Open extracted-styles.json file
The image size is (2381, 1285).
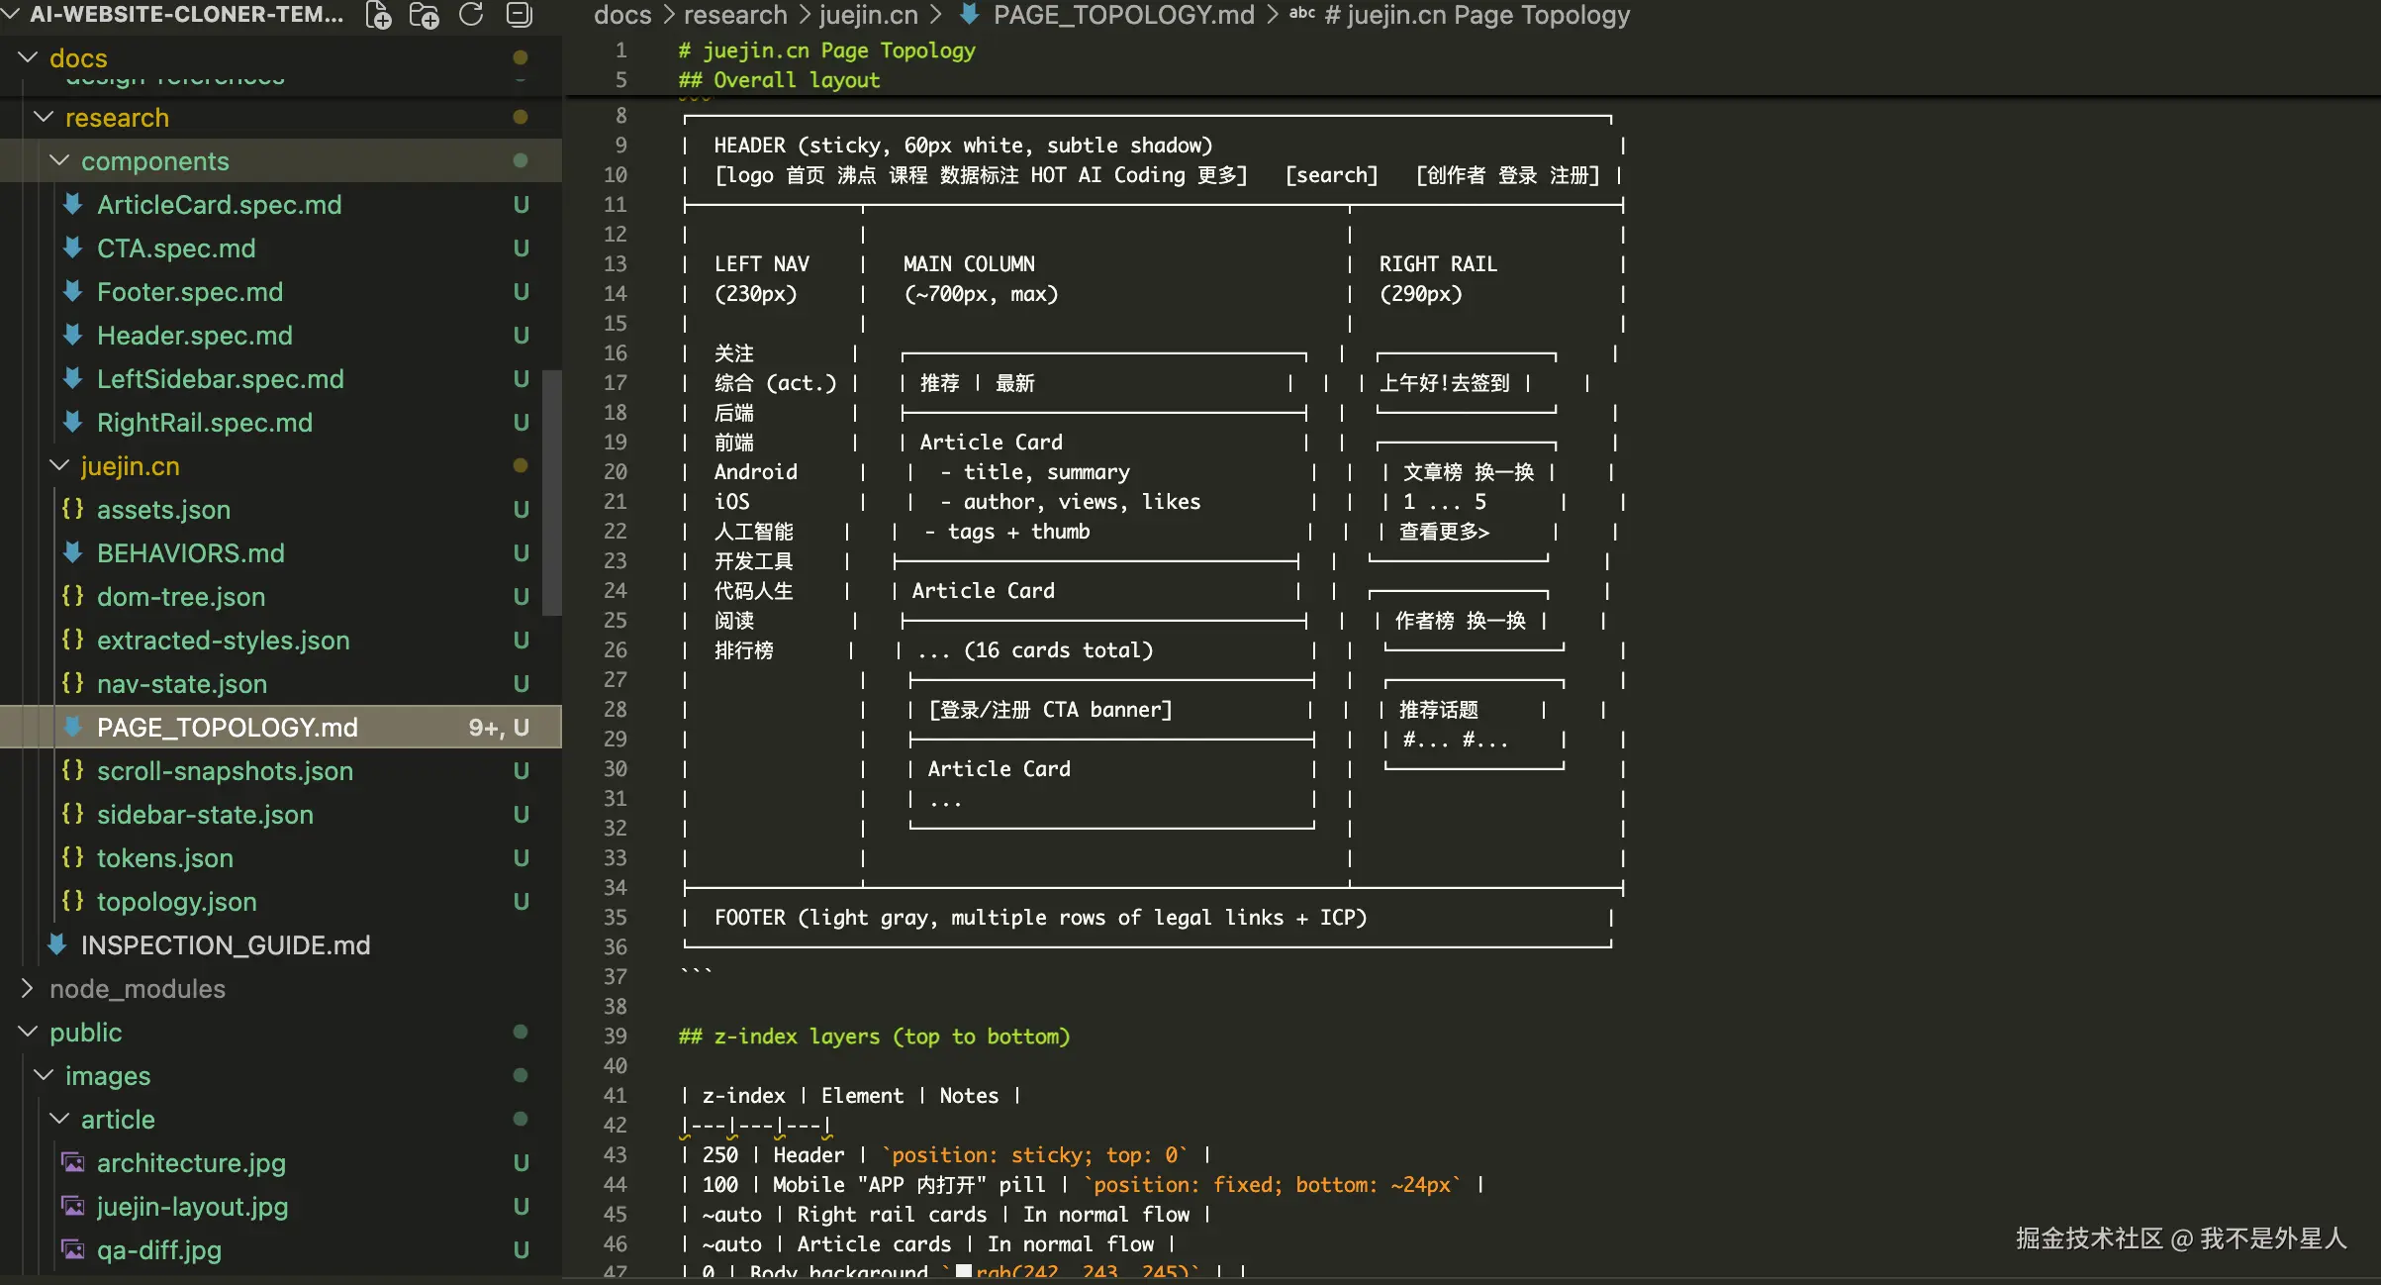(x=224, y=640)
